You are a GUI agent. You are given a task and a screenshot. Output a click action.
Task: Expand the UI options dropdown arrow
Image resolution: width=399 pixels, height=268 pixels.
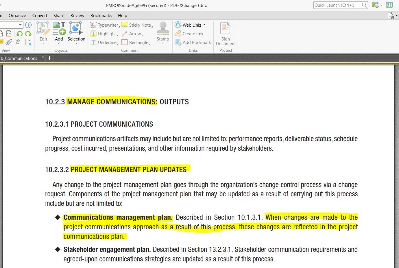(x=381, y=5)
